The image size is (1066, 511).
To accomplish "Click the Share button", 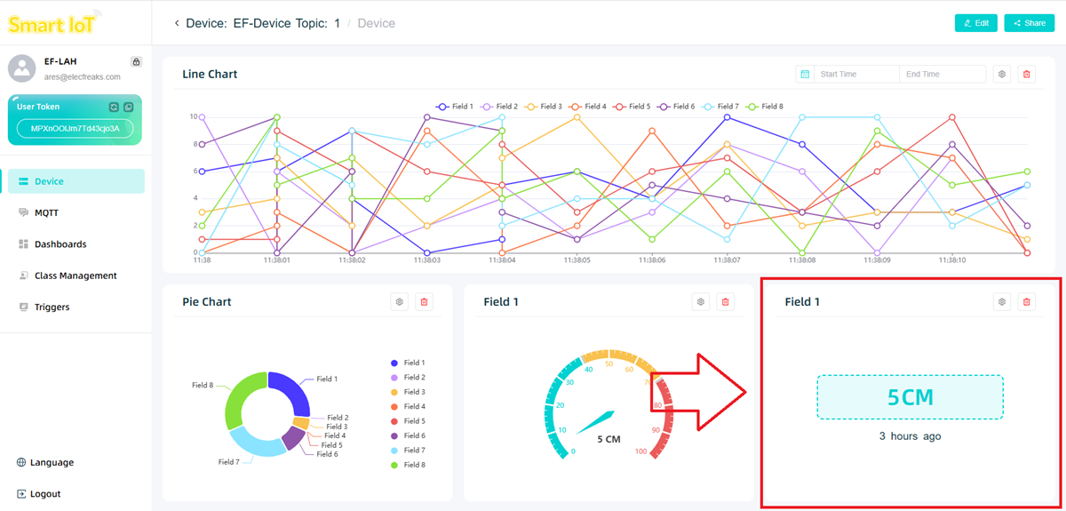I will (x=1029, y=23).
